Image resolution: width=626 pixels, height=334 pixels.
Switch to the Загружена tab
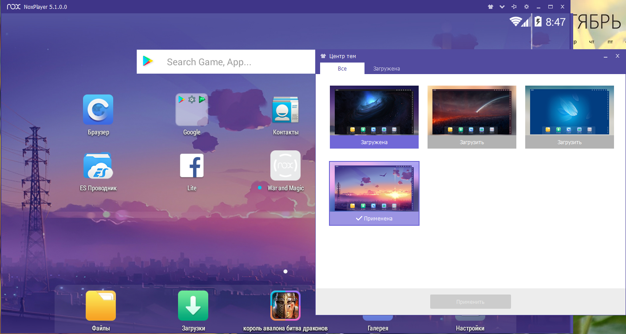[386, 69]
